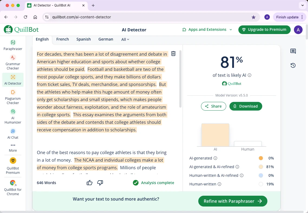308x213 pixels.
Task: Select the AI Detector sidebar item
Action: point(13,80)
